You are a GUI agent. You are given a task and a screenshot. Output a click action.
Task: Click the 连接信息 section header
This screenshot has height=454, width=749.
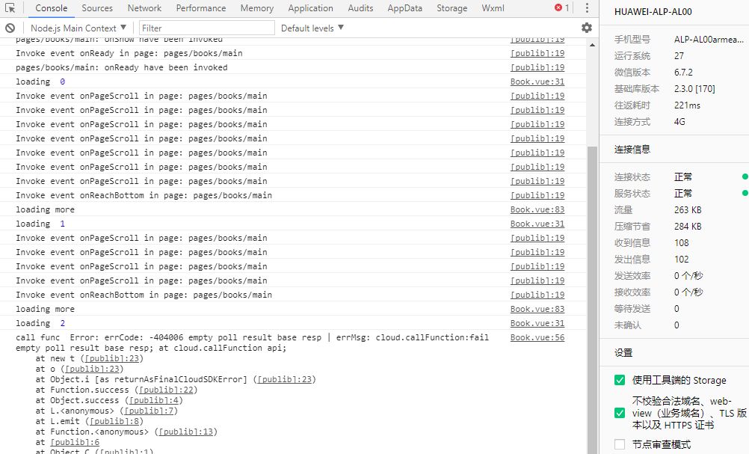[x=632, y=150]
